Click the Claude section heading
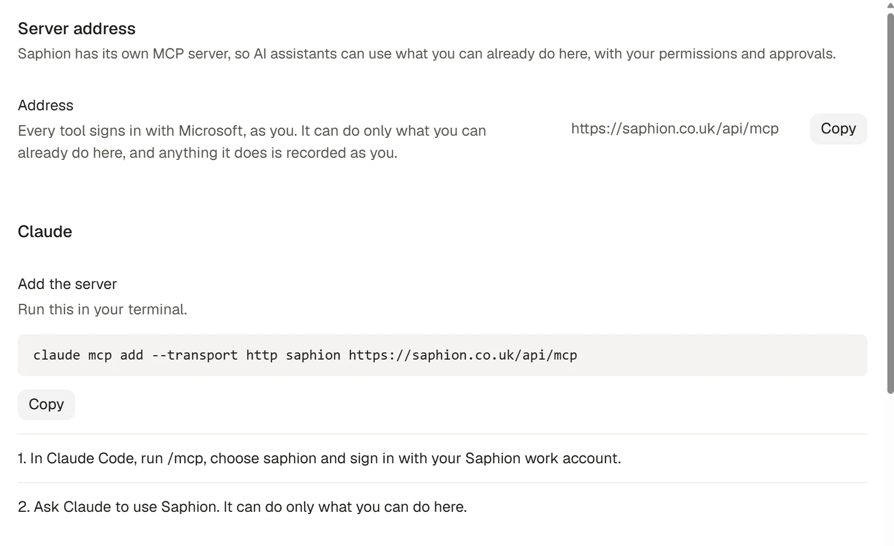Viewport: 894px width, 546px height. (45, 232)
